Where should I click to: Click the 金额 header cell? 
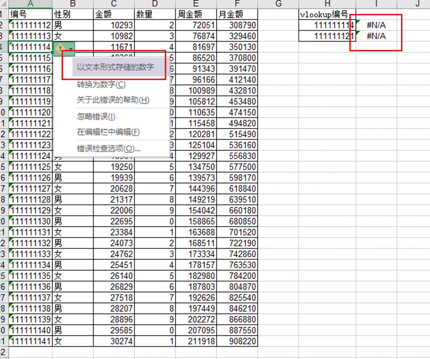coord(114,14)
